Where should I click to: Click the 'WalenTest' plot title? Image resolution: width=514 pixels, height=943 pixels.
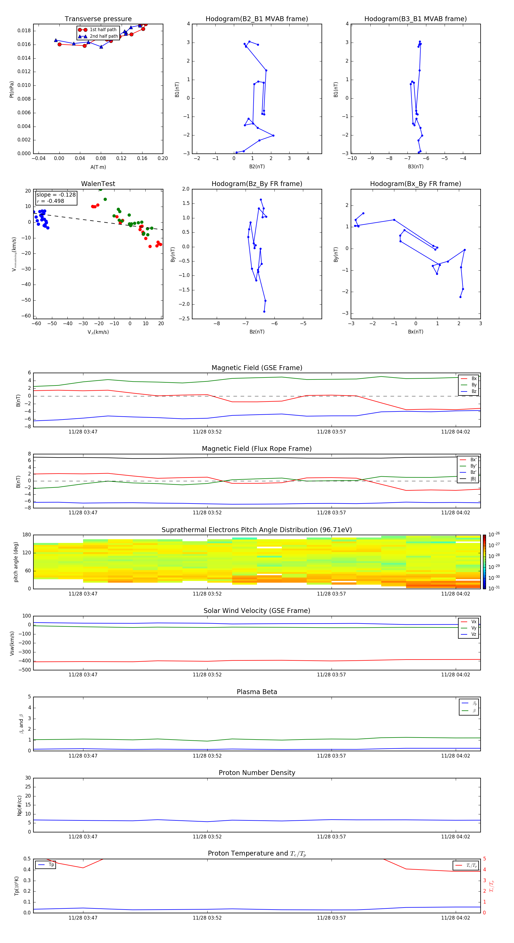tap(98, 184)
